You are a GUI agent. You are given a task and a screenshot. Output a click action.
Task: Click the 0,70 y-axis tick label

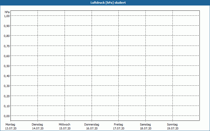7,46
